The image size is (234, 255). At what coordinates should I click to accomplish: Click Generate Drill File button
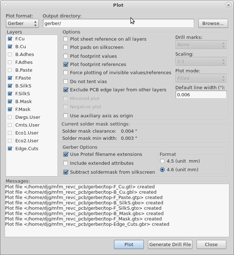(x=170, y=244)
